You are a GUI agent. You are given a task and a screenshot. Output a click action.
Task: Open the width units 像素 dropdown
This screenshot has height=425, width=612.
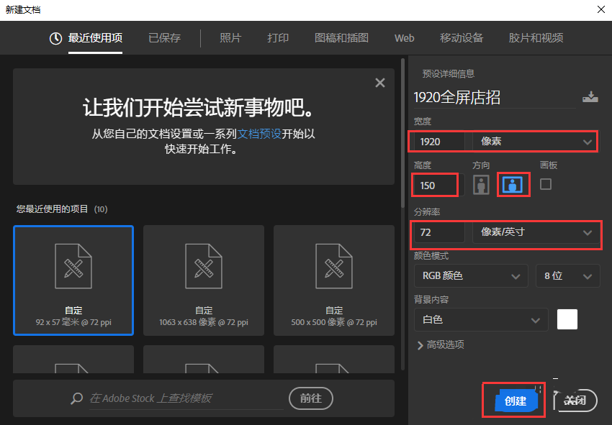533,141
